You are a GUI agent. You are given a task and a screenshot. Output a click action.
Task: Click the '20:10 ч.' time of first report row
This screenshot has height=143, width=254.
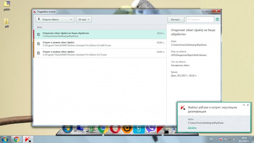(x=161, y=33)
